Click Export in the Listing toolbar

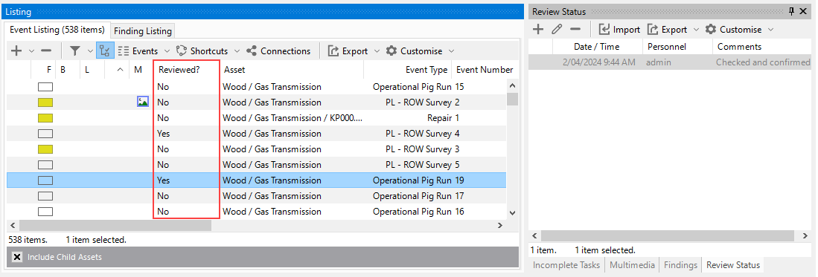[x=348, y=51]
